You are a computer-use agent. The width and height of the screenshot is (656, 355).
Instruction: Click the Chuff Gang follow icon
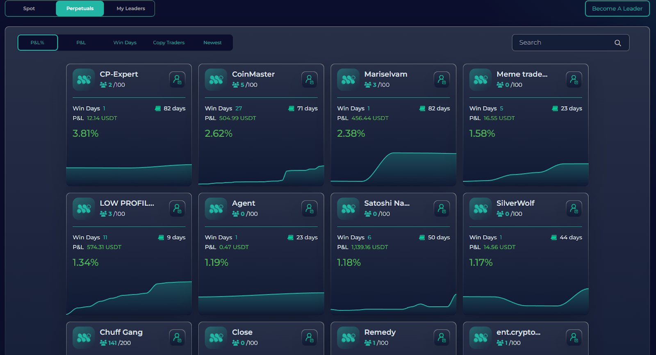pyautogui.click(x=177, y=338)
